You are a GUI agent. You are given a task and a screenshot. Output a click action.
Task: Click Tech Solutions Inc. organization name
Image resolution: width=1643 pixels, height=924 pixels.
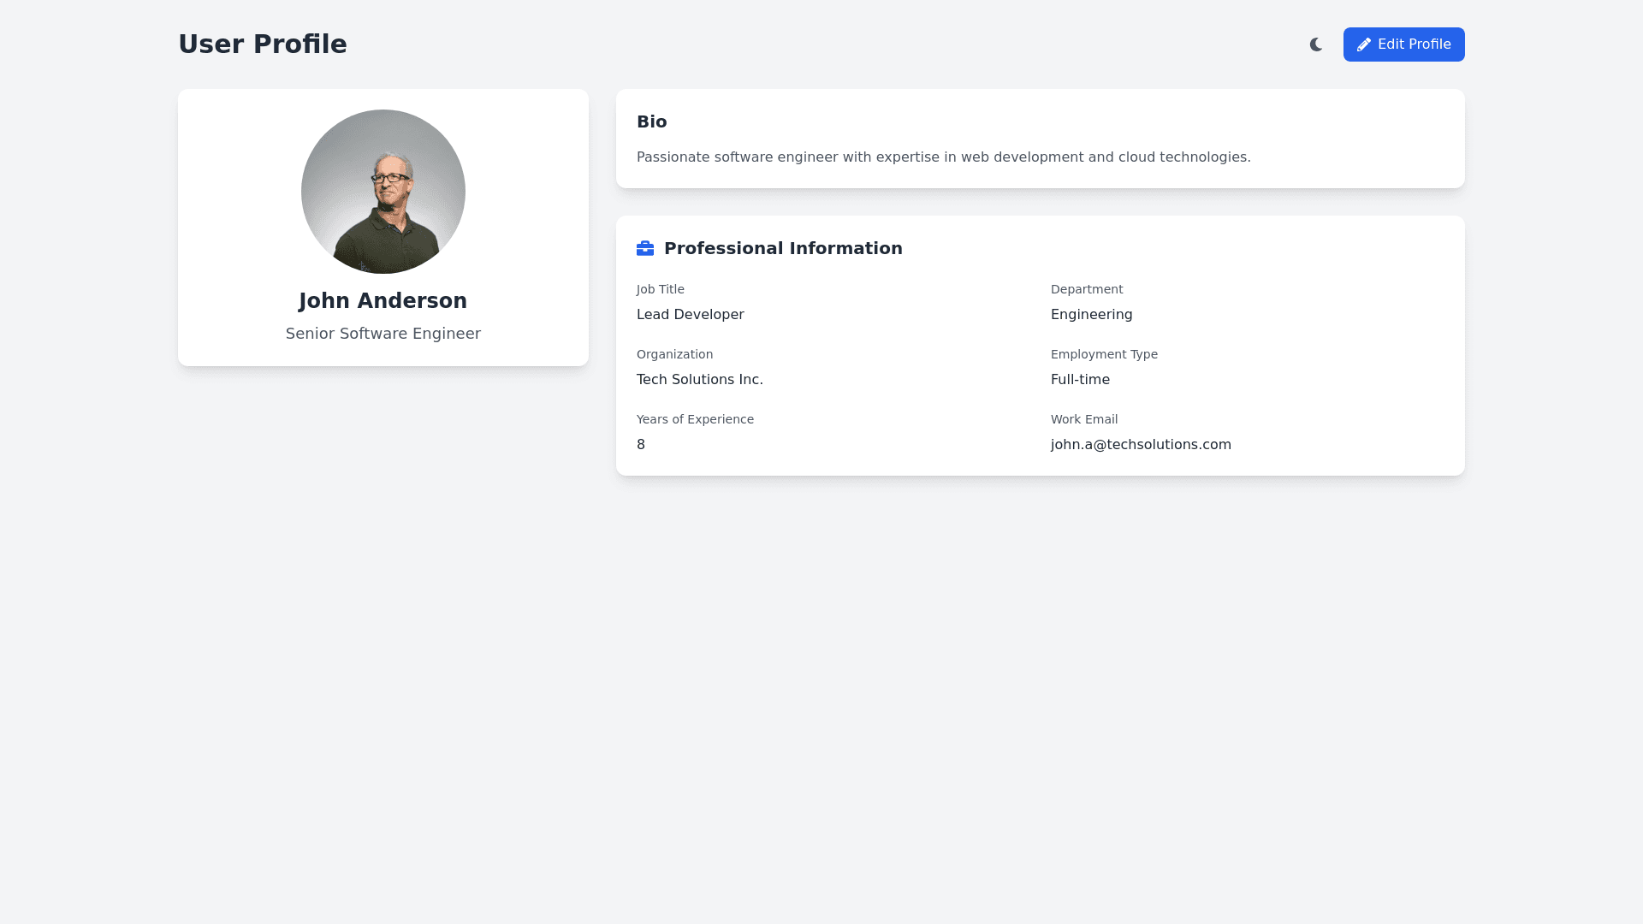(699, 379)
